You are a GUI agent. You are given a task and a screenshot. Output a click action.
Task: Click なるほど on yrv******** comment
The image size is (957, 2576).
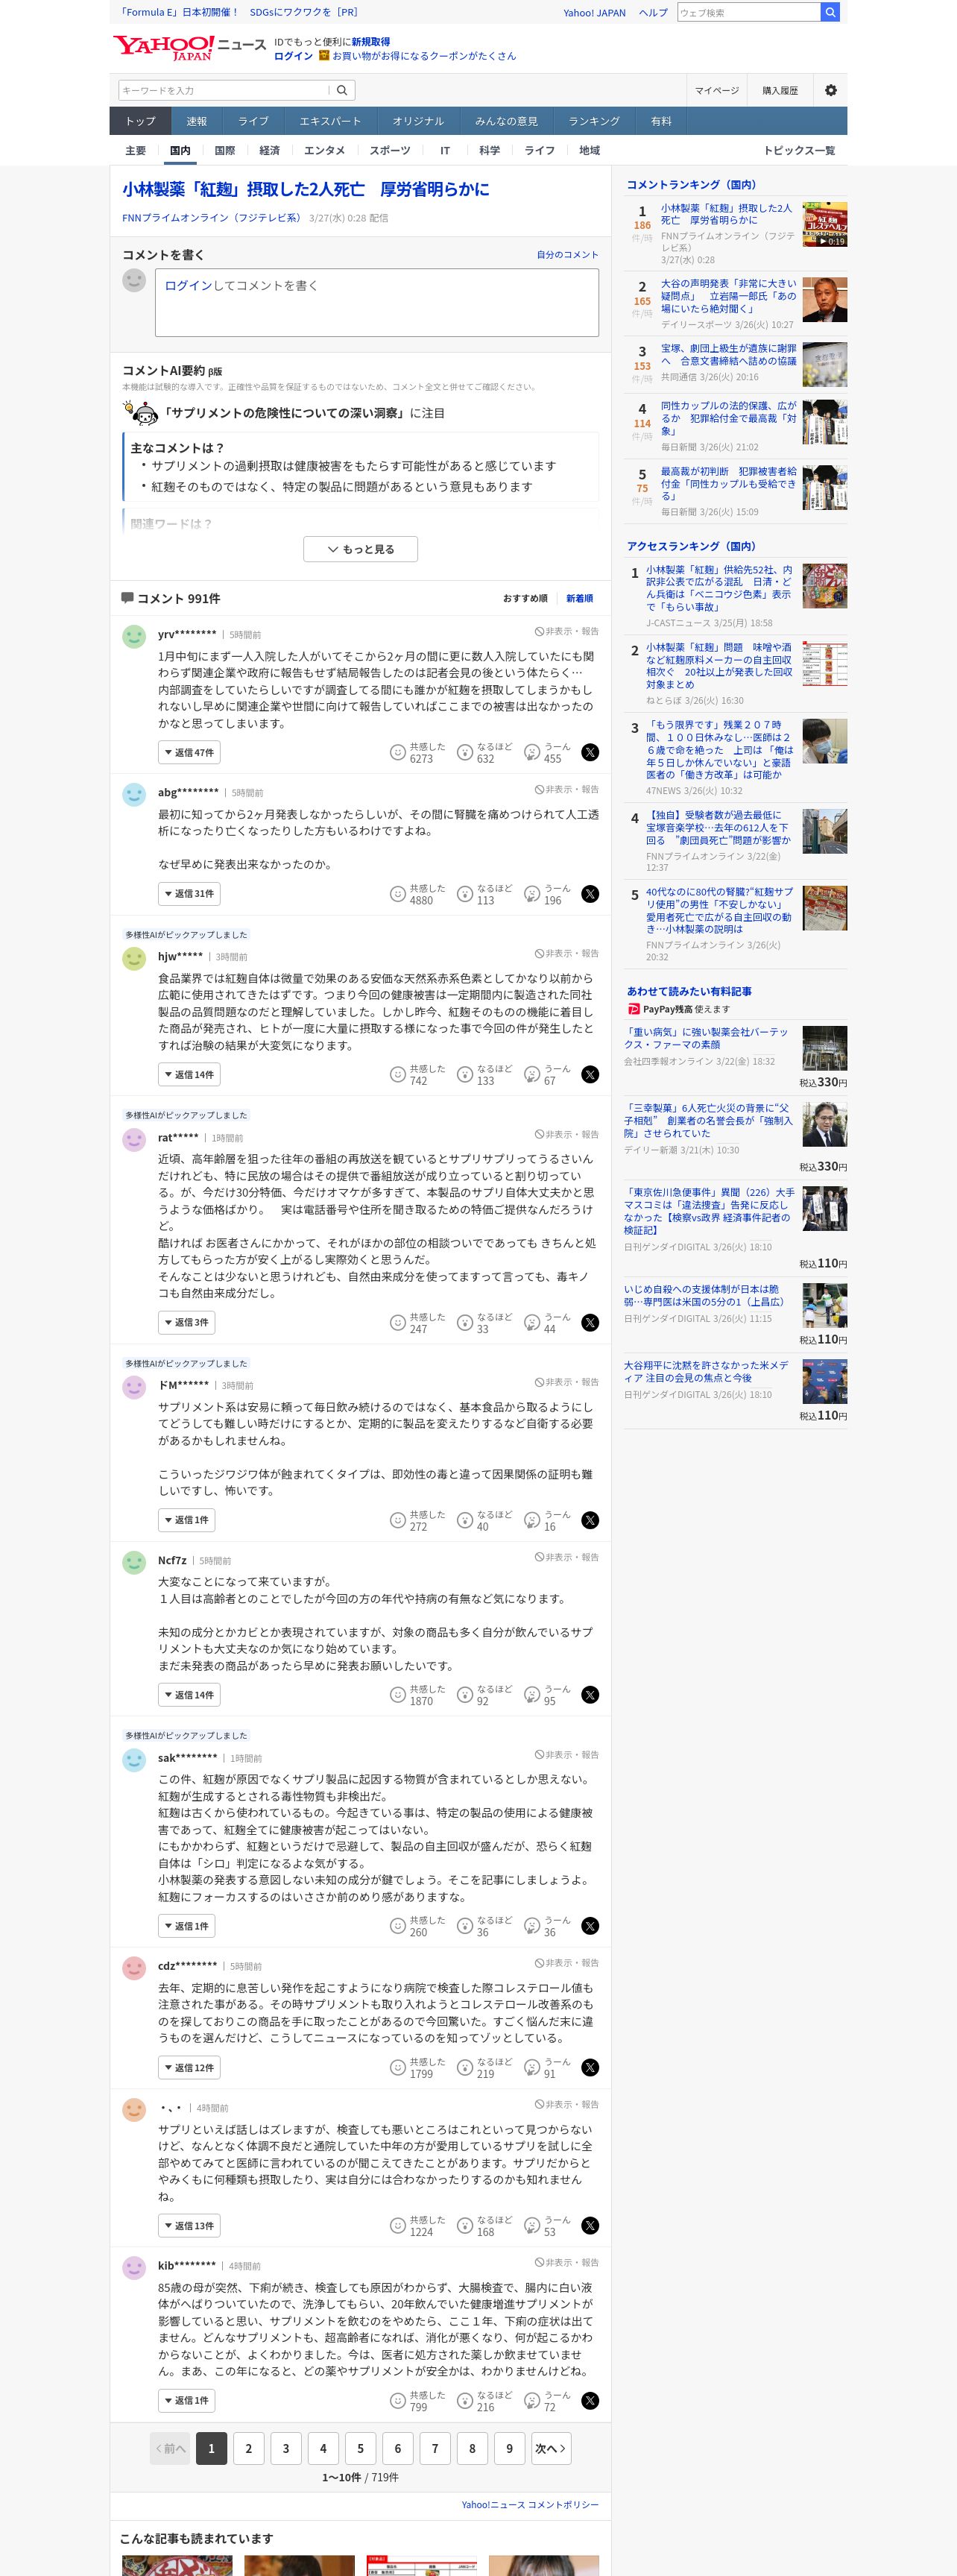[x=484, y=753]
